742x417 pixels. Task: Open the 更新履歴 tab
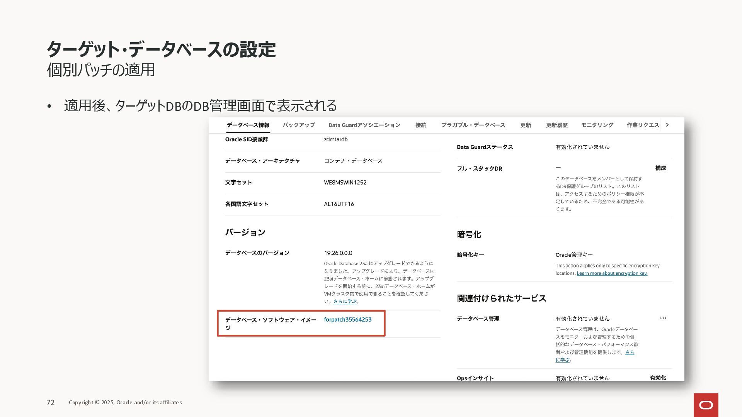(x=556, y=125)
